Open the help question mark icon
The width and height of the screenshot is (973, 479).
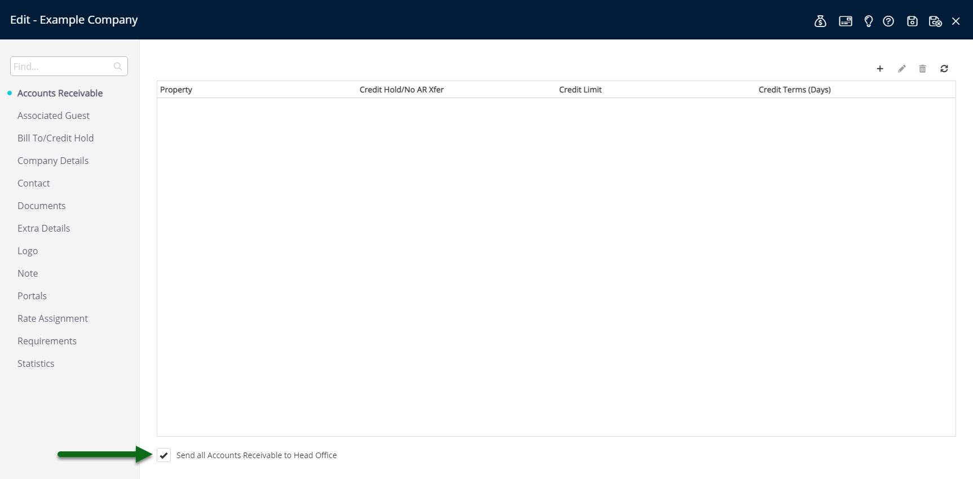(888, 21)
